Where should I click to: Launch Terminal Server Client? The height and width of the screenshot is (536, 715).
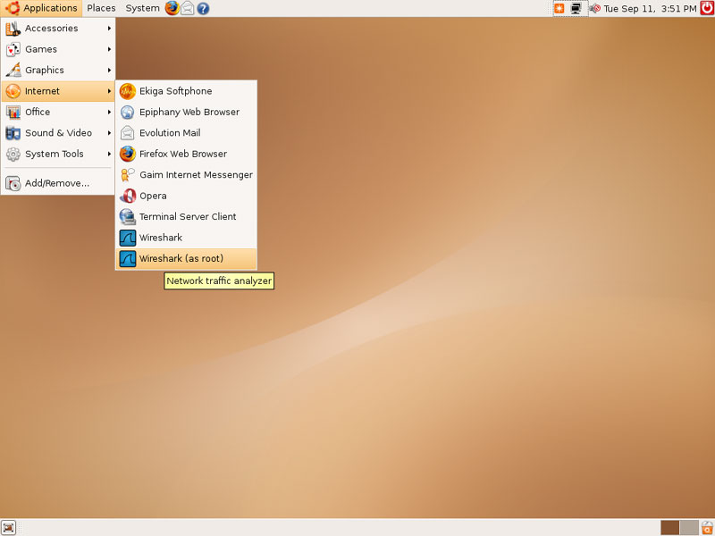[186, 217]
